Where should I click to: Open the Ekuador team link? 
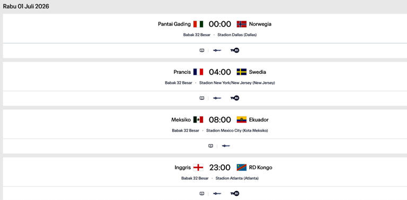259,120
